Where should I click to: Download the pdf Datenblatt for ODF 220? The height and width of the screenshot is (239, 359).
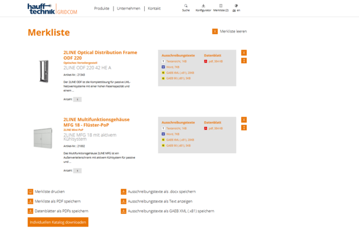click(215, 61)
